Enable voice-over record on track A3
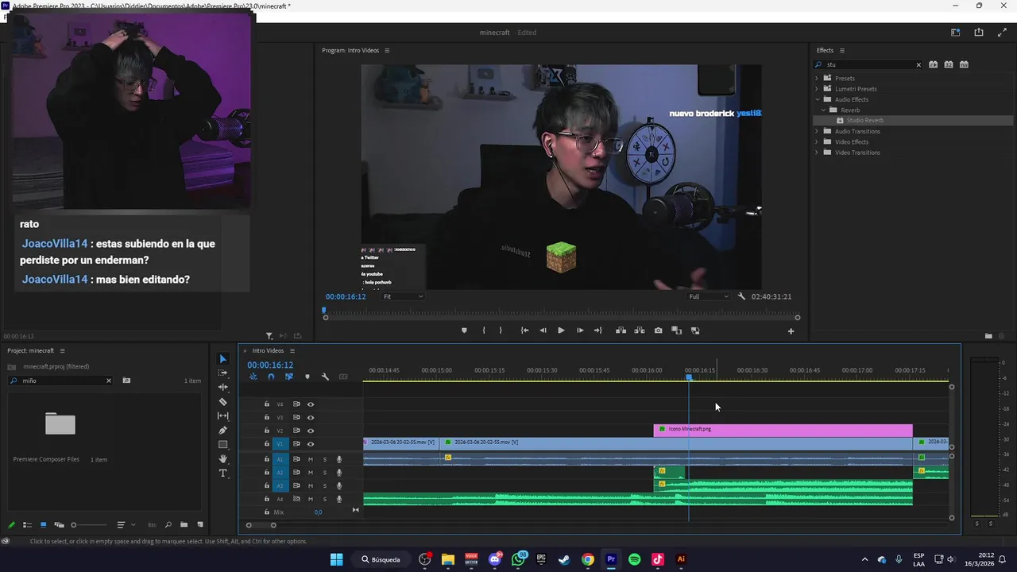The width and height of the screenshot is (1017, 572). (339, 485)
